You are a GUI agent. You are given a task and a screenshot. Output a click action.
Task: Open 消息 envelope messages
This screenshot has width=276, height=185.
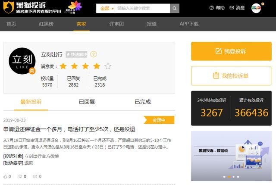237,8
